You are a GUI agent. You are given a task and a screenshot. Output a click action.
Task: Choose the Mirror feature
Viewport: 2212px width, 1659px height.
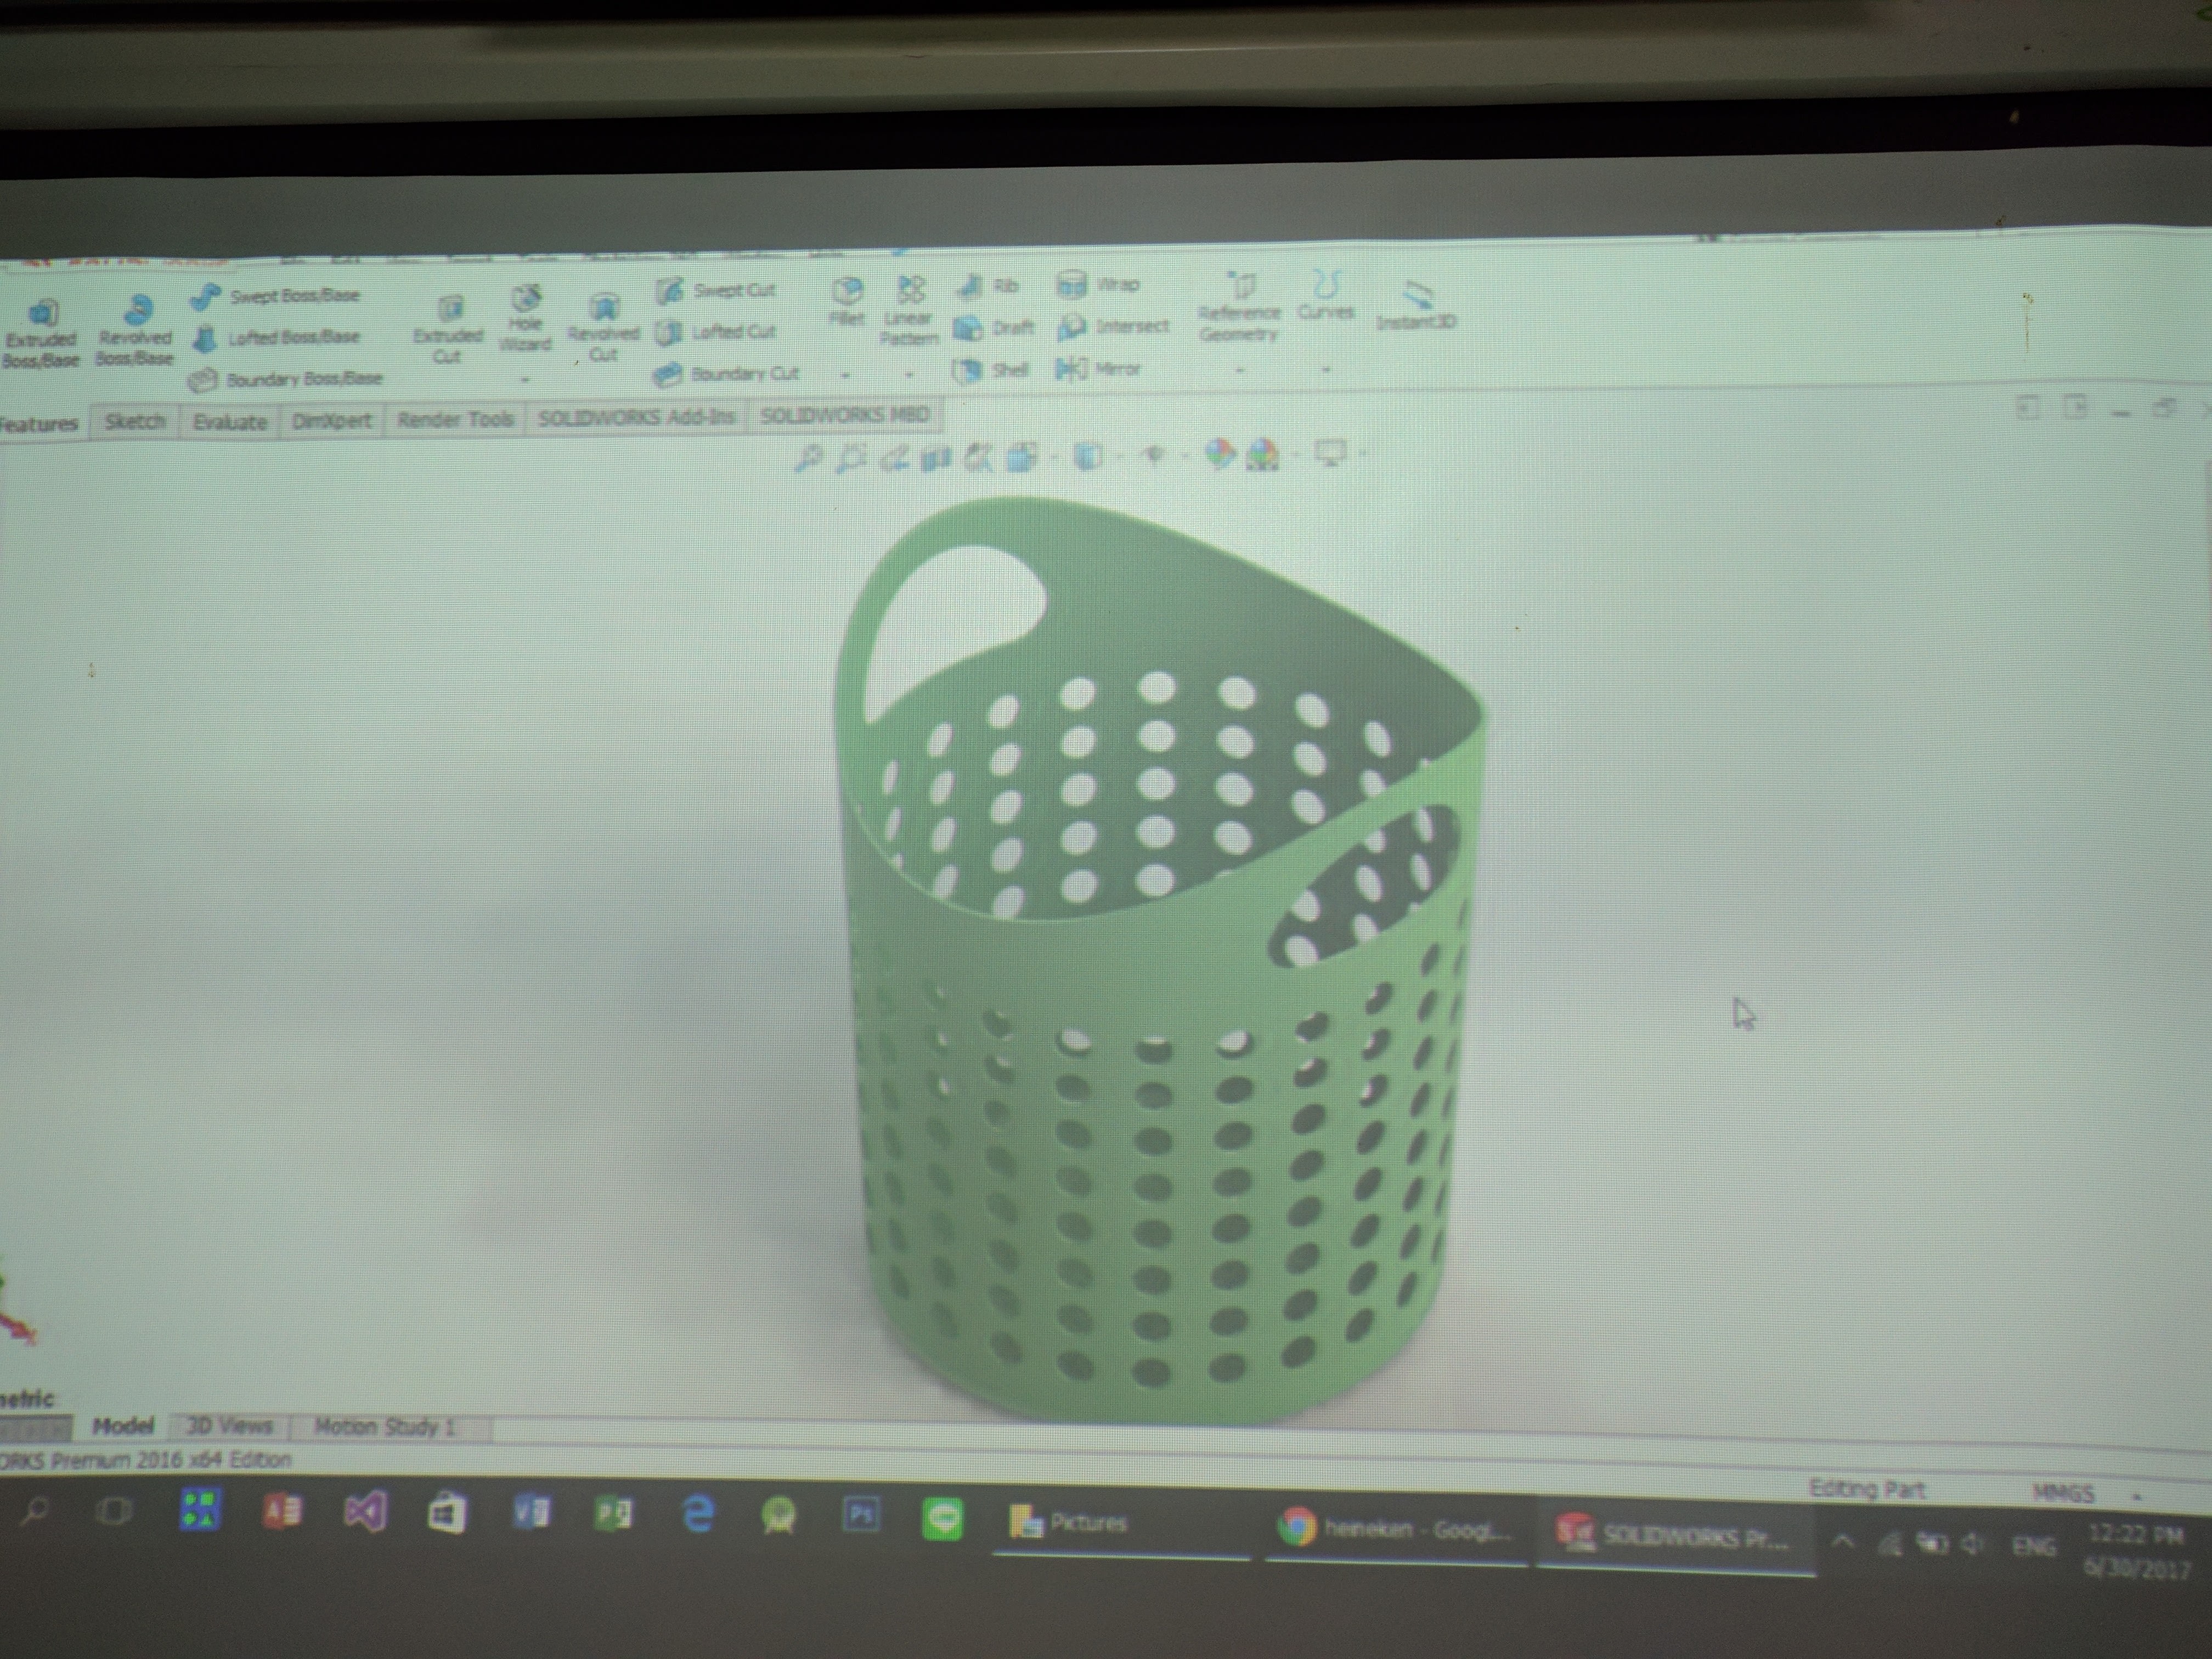click(1098, 369)
